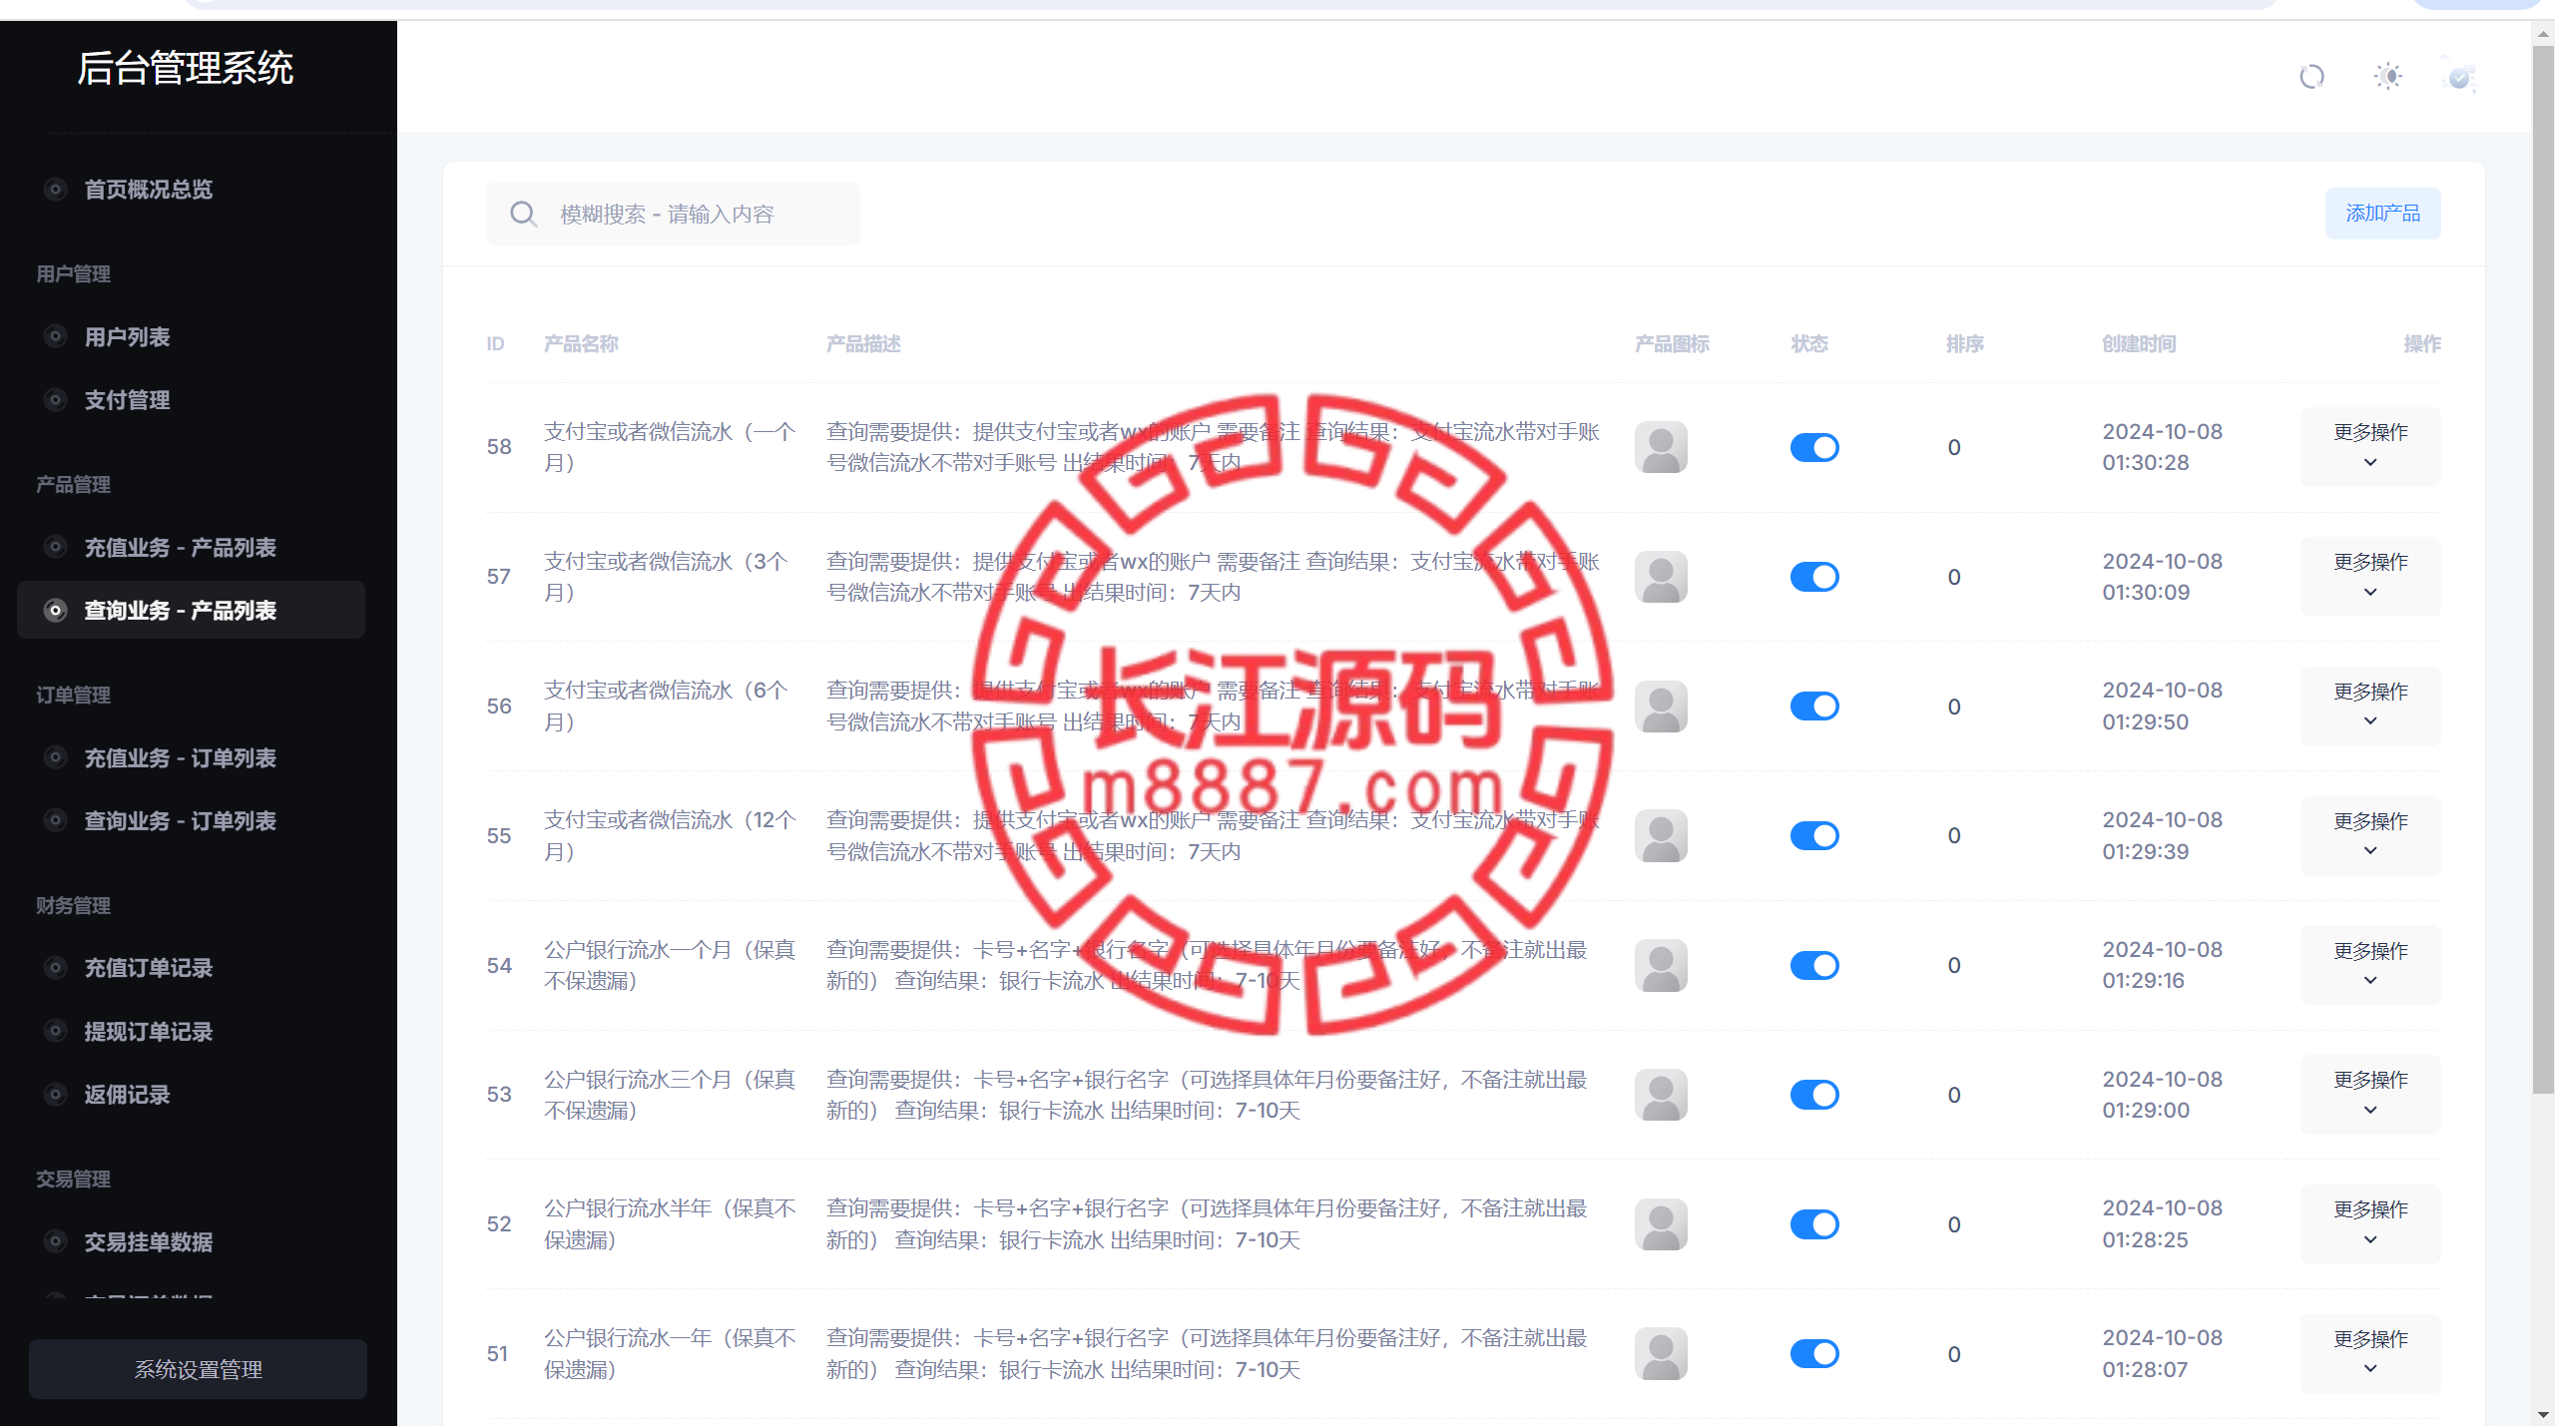This screenshot has width=2555, height=1426.
Task: Click the bullet icon beside 充值订单记录
Action: coord(56,967)
